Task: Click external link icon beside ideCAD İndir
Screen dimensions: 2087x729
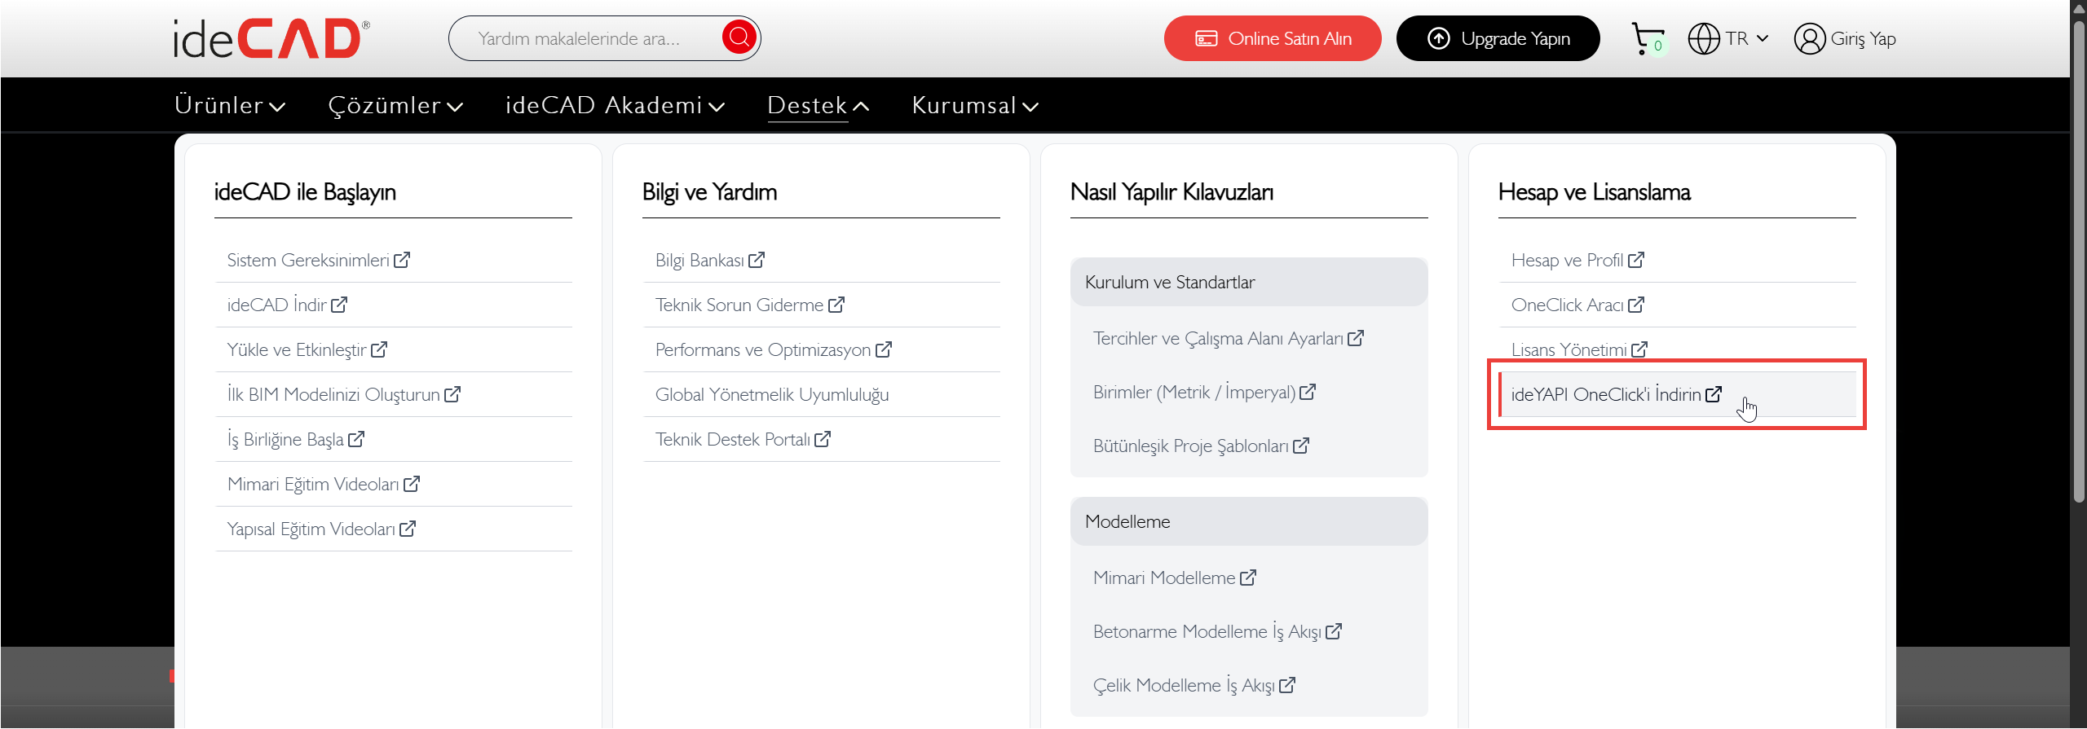Action: coord(339,305)
